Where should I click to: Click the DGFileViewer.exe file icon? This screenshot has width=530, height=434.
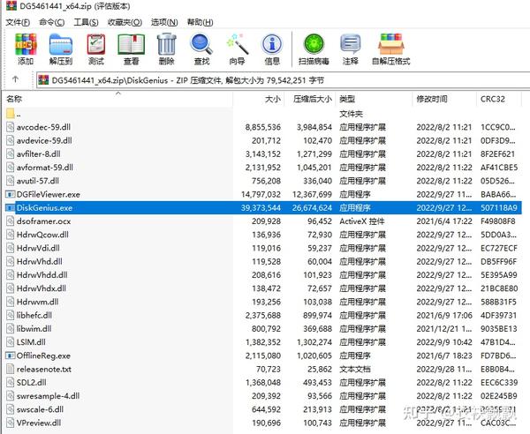coord(11,194)
